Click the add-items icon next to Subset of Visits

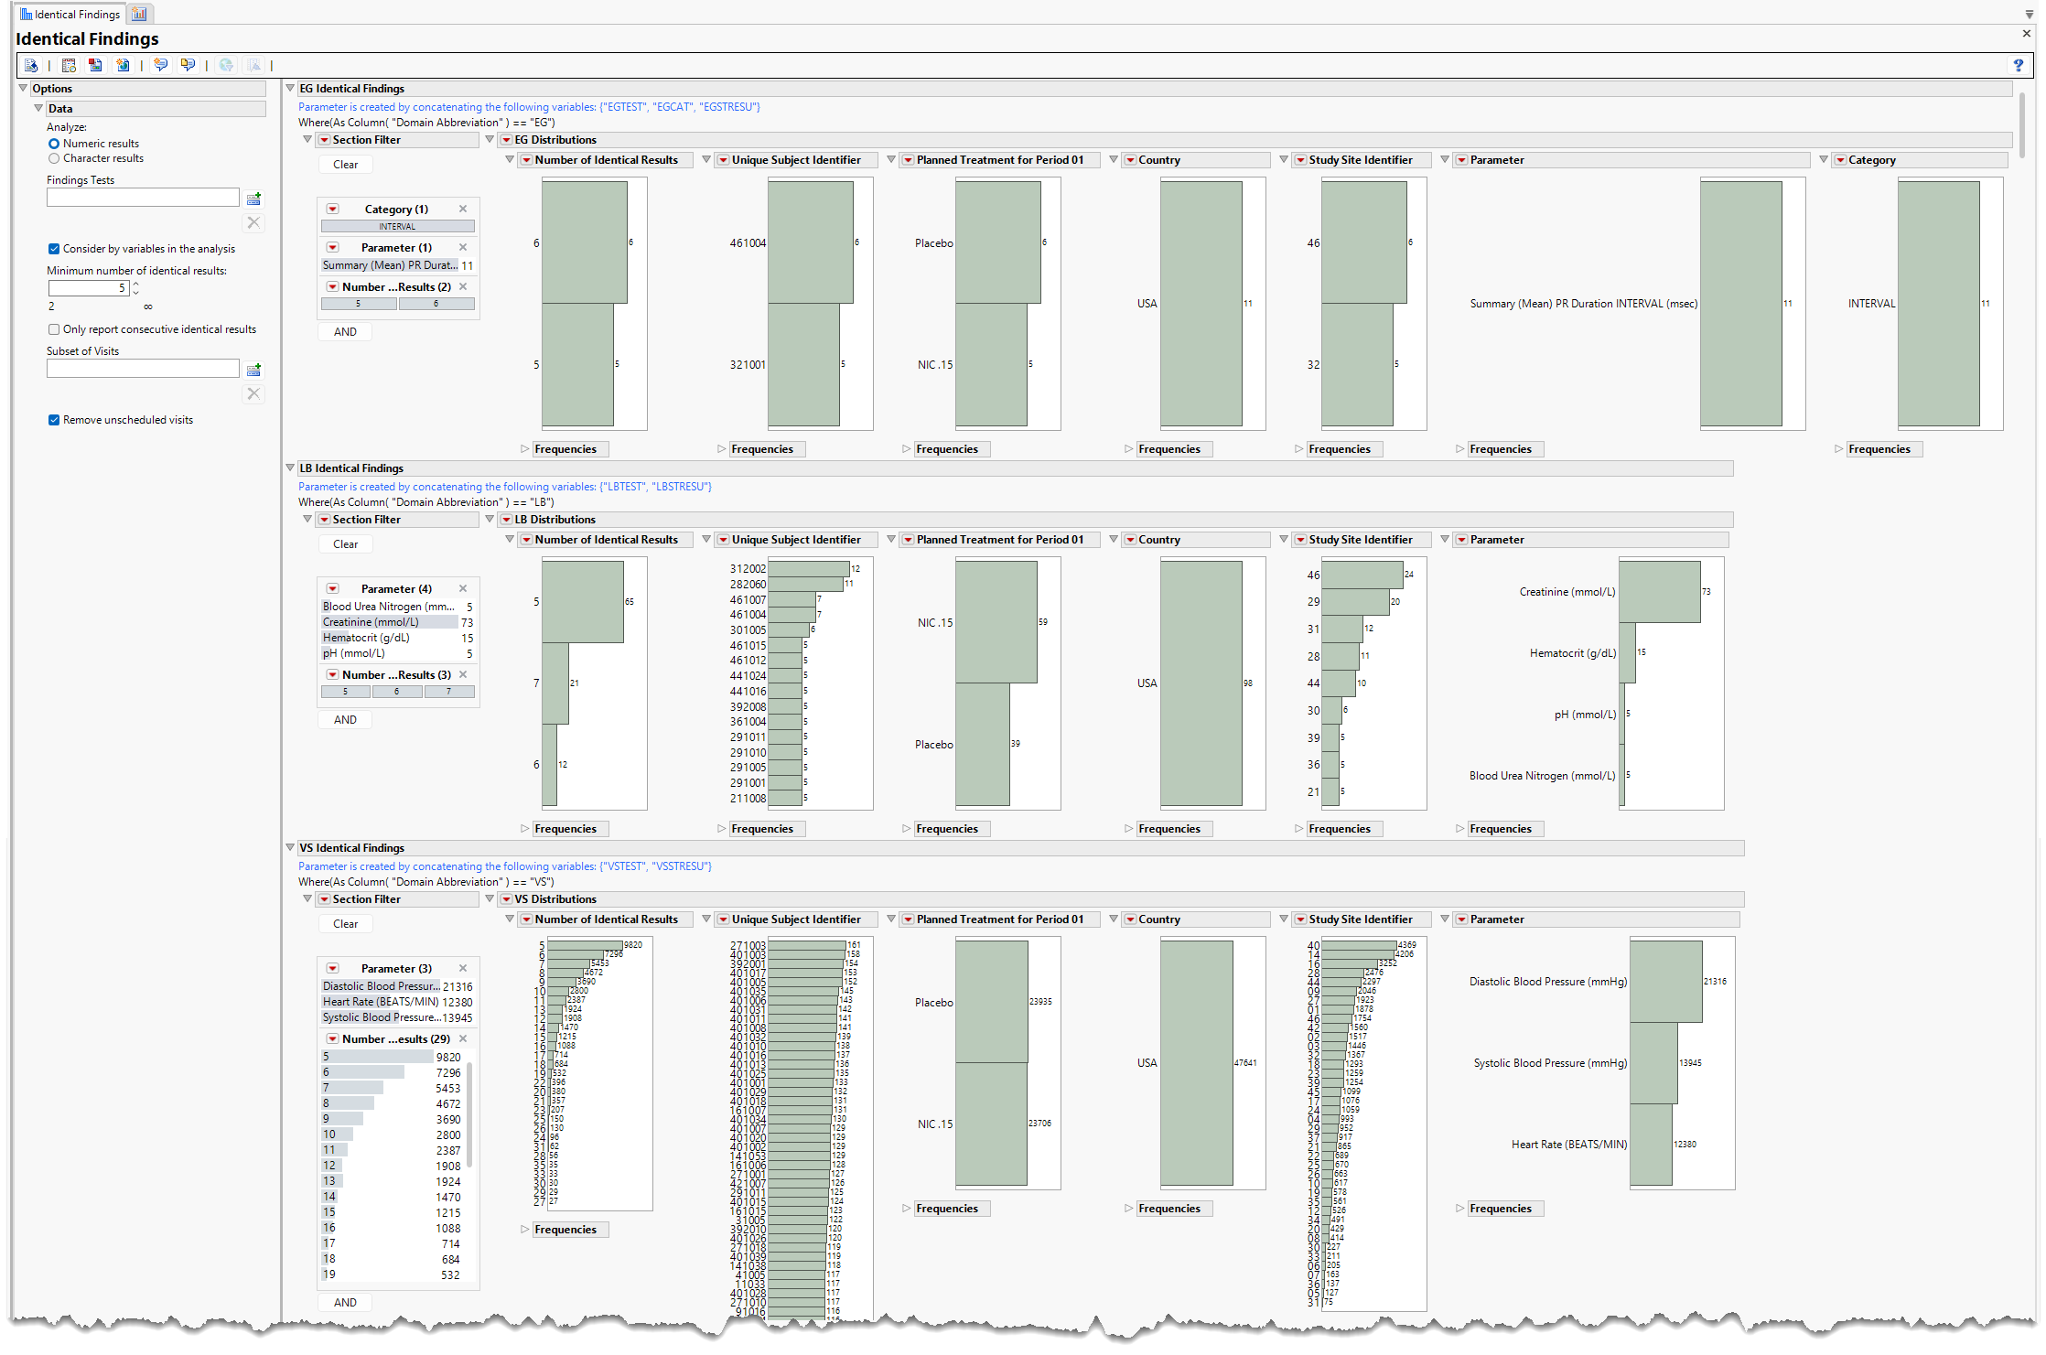pos(253,370)
